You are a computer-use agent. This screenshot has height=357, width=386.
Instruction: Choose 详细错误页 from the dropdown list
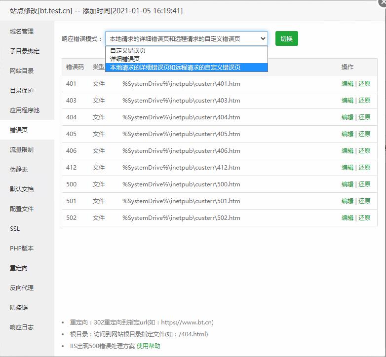[x=125, y=59]
